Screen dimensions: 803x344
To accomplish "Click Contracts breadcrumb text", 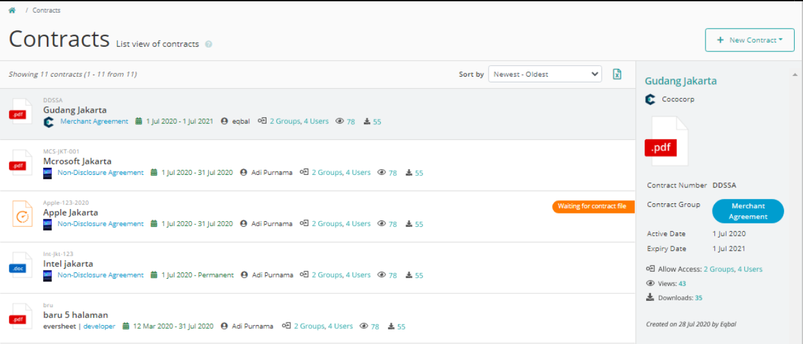I will pos(47,11).
